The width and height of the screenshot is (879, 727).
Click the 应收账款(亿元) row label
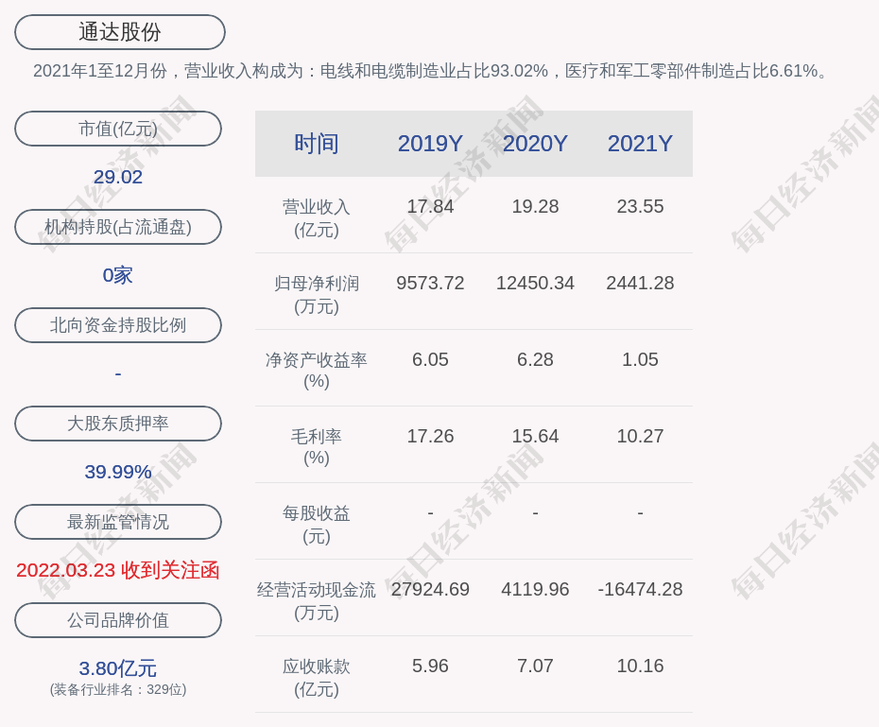point(317,677)
